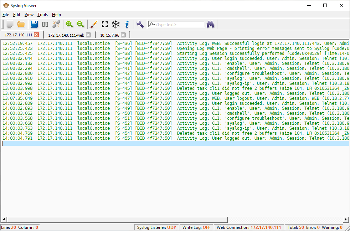Viewport: 350px width, 231px height.
Task: Open the Tools menu
Action: [x=42, y=15]
